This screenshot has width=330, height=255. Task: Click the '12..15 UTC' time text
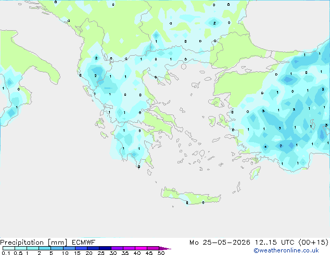275,243
